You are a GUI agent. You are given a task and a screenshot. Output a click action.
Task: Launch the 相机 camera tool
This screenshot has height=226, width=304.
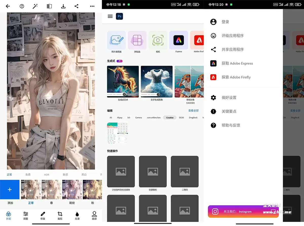point(158,40)
